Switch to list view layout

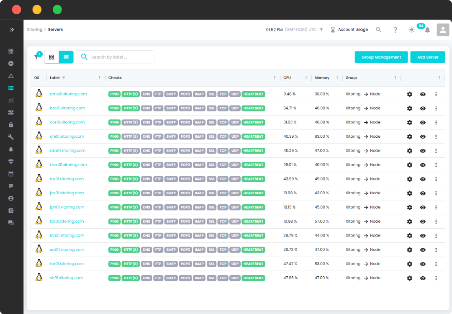66,57
